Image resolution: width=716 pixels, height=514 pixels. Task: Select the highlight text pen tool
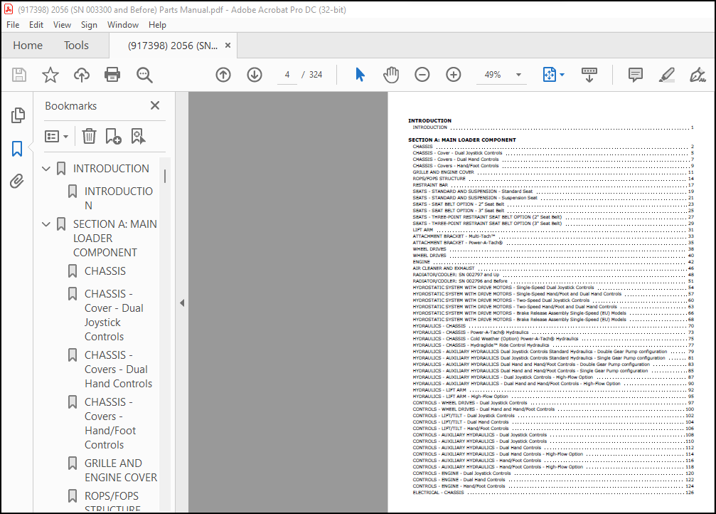[x=667, y=75]
